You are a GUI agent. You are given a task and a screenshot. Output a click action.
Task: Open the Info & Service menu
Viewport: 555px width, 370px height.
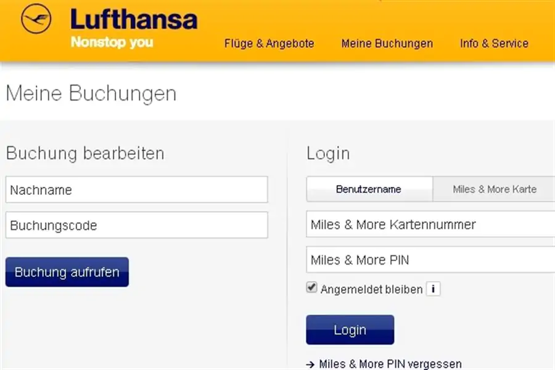tap(494, 44)
